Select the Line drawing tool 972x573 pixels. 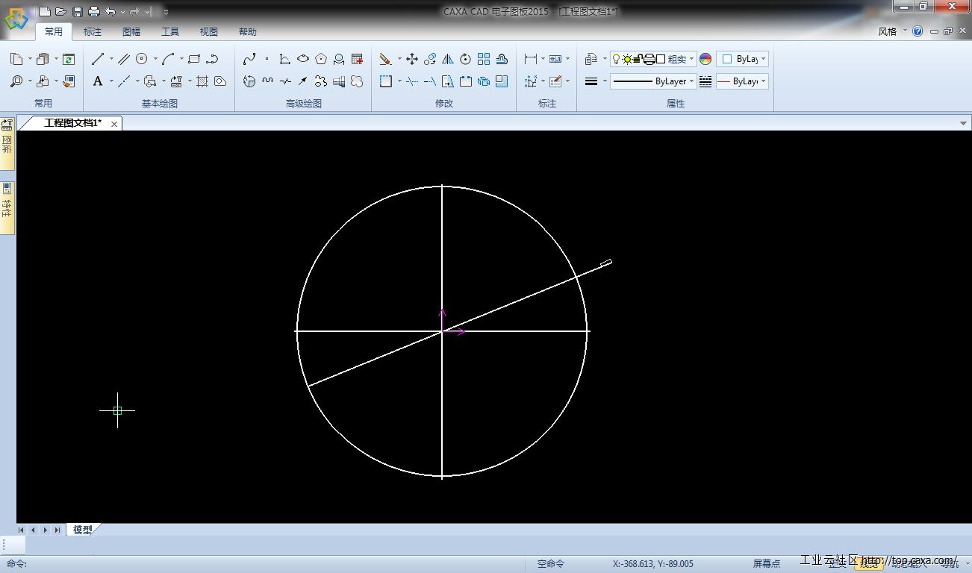click(98, 59)
